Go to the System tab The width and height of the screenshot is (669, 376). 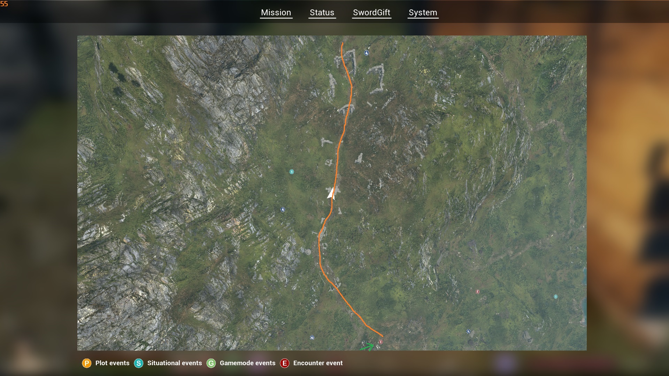point(423,13)
